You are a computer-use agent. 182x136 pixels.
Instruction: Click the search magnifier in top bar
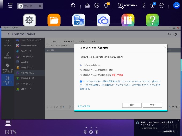tap(73, 5)
